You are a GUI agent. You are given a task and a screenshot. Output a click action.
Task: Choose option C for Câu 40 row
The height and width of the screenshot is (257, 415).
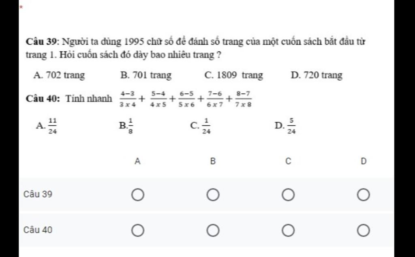pyautogui.click(x=288, y=231)
